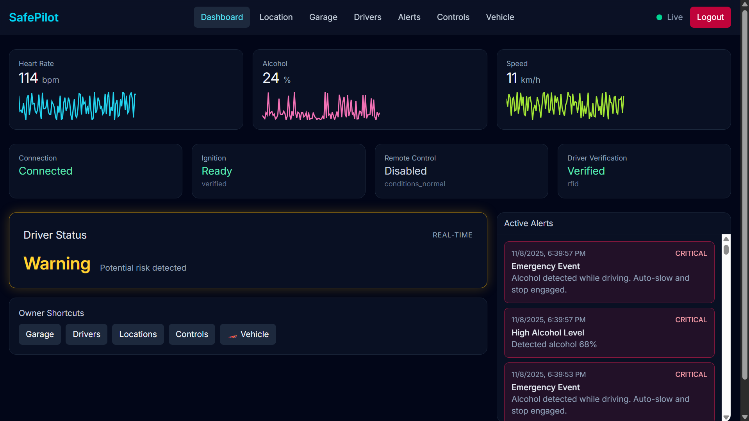Screen dimensions: 749x421
Task: Open the Drivers page from the navbar
Action: [367, 17]
